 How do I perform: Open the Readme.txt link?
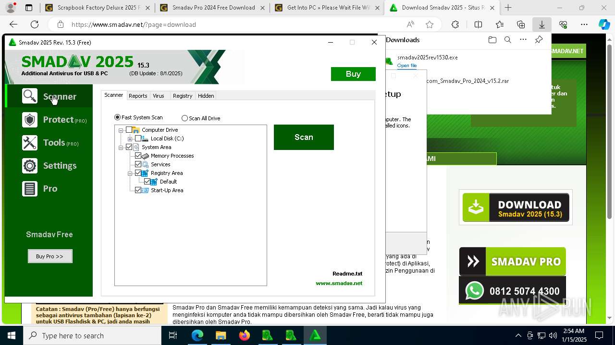347,274
